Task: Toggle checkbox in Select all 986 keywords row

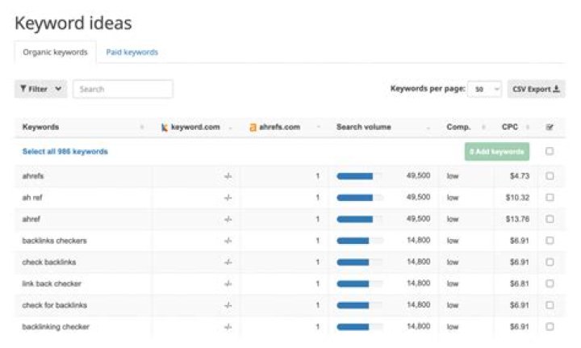Action: pos(550,151)
